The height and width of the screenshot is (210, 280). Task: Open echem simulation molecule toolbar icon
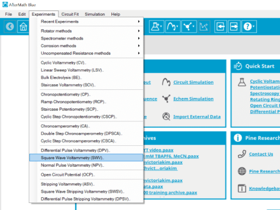189,26
